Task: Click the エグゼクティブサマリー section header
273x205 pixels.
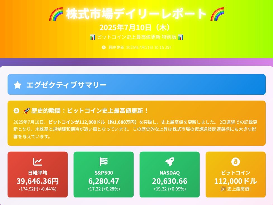Action: coord(136,84)
